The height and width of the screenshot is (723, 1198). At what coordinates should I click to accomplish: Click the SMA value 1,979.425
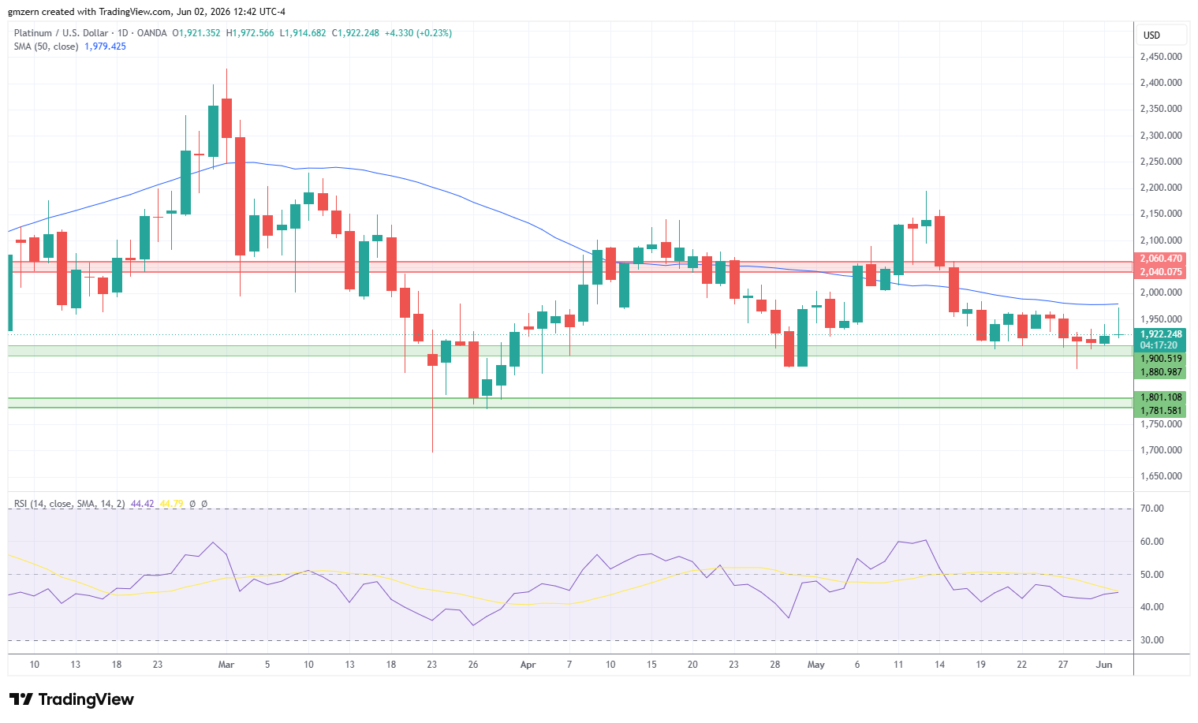coord(105,47)
